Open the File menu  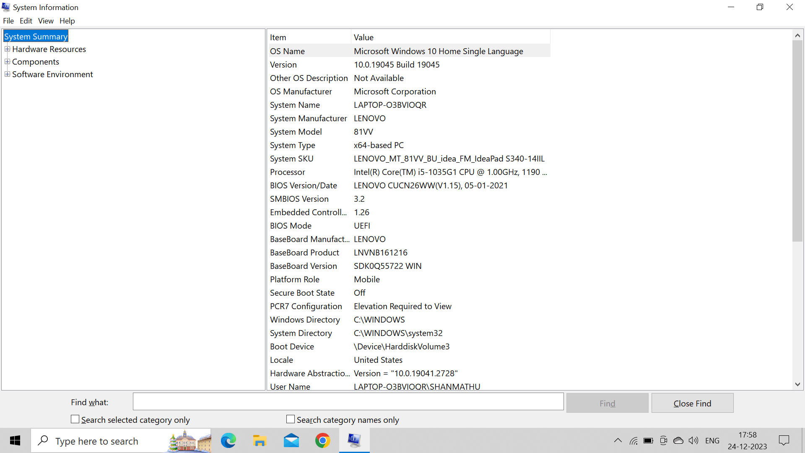8,21
